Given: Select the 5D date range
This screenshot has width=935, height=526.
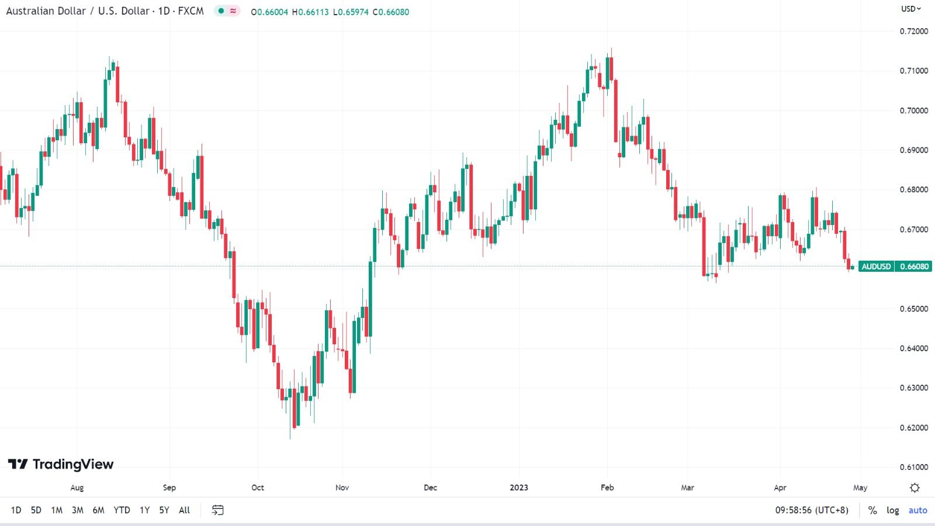Looking at the screenshot, I should [36, 510].
